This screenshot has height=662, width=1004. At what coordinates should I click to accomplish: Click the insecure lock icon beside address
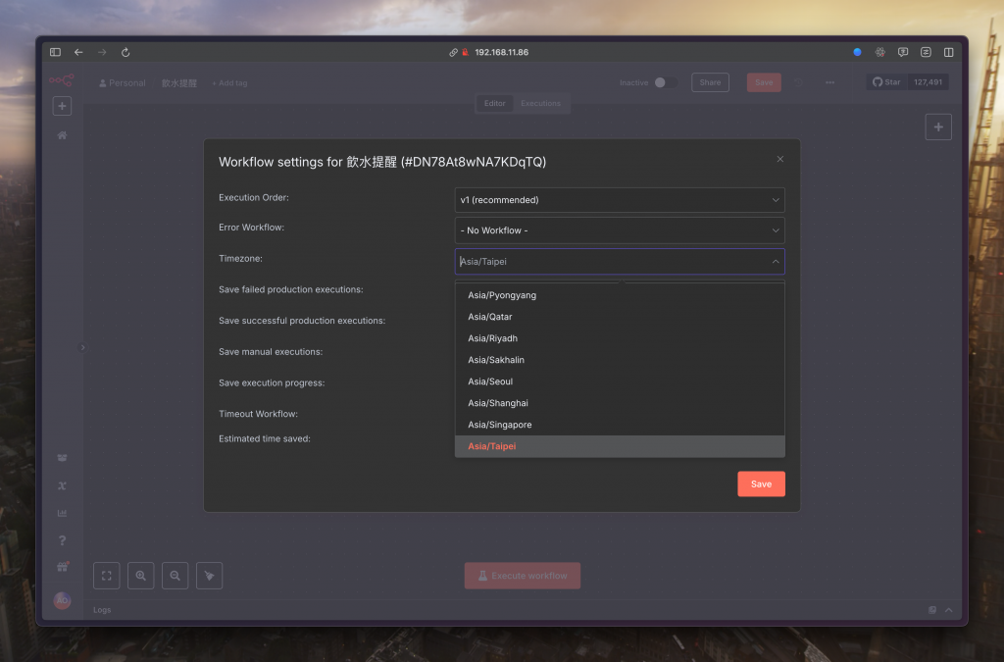(466, 53)
